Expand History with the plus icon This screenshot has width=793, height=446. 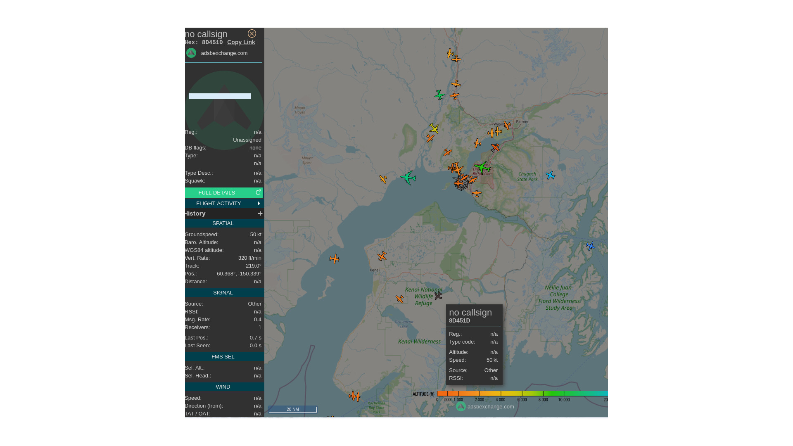point(260,214)
